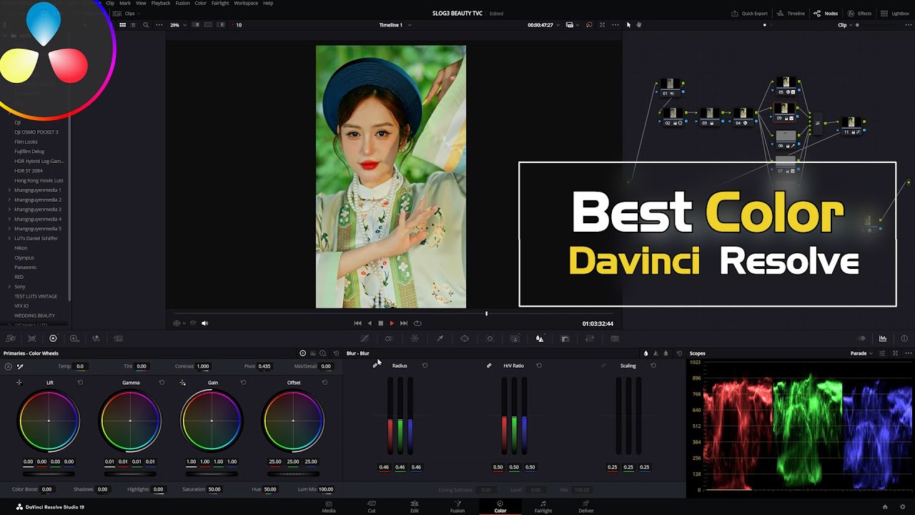Select the hand pan tool in node editor

[639, 25]
